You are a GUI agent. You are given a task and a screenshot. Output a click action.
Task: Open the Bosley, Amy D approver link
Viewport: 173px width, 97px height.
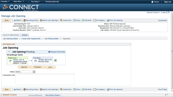coord(18,60)
